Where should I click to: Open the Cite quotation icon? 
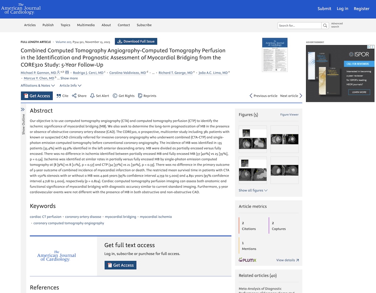(x=59, y=96)
